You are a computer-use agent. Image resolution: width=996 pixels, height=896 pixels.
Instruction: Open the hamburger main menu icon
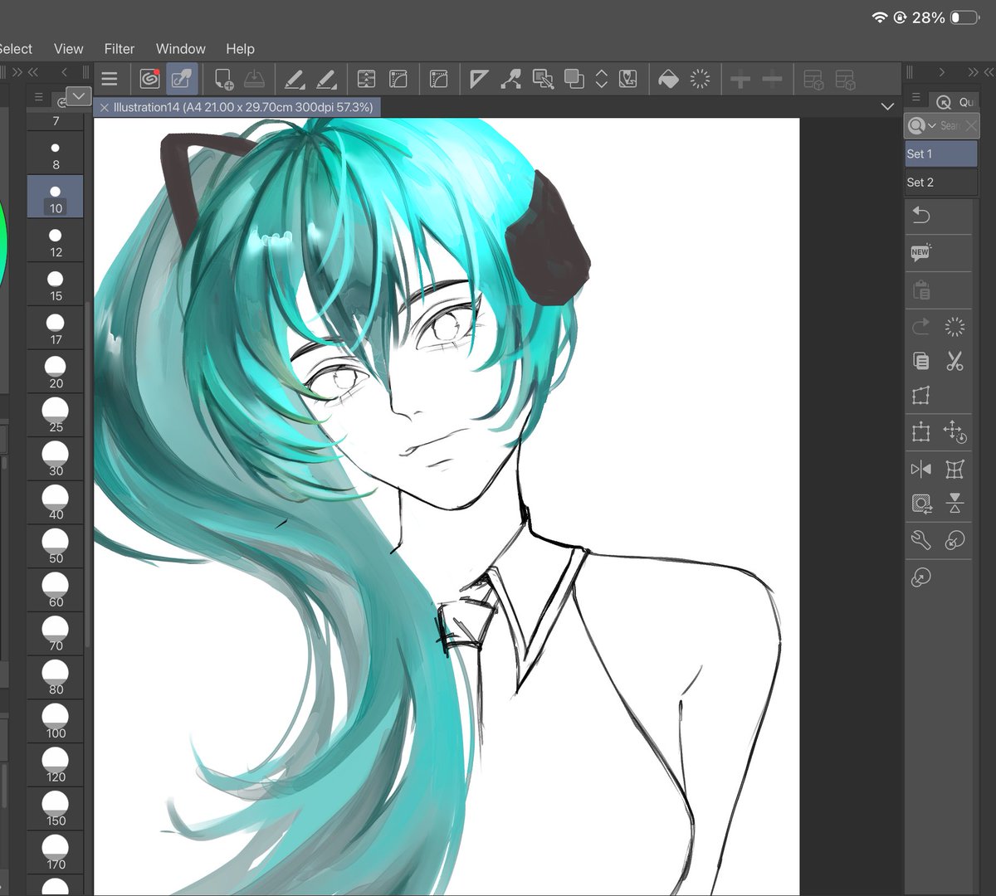[109, 80]
